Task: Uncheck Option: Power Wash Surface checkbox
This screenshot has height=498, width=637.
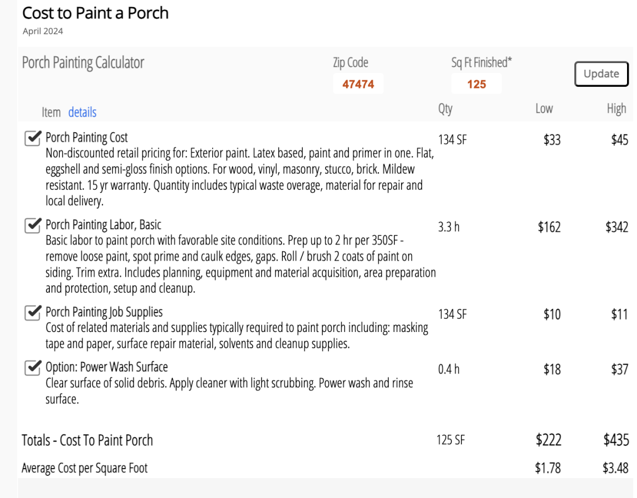Action: [x=33, y=367]
